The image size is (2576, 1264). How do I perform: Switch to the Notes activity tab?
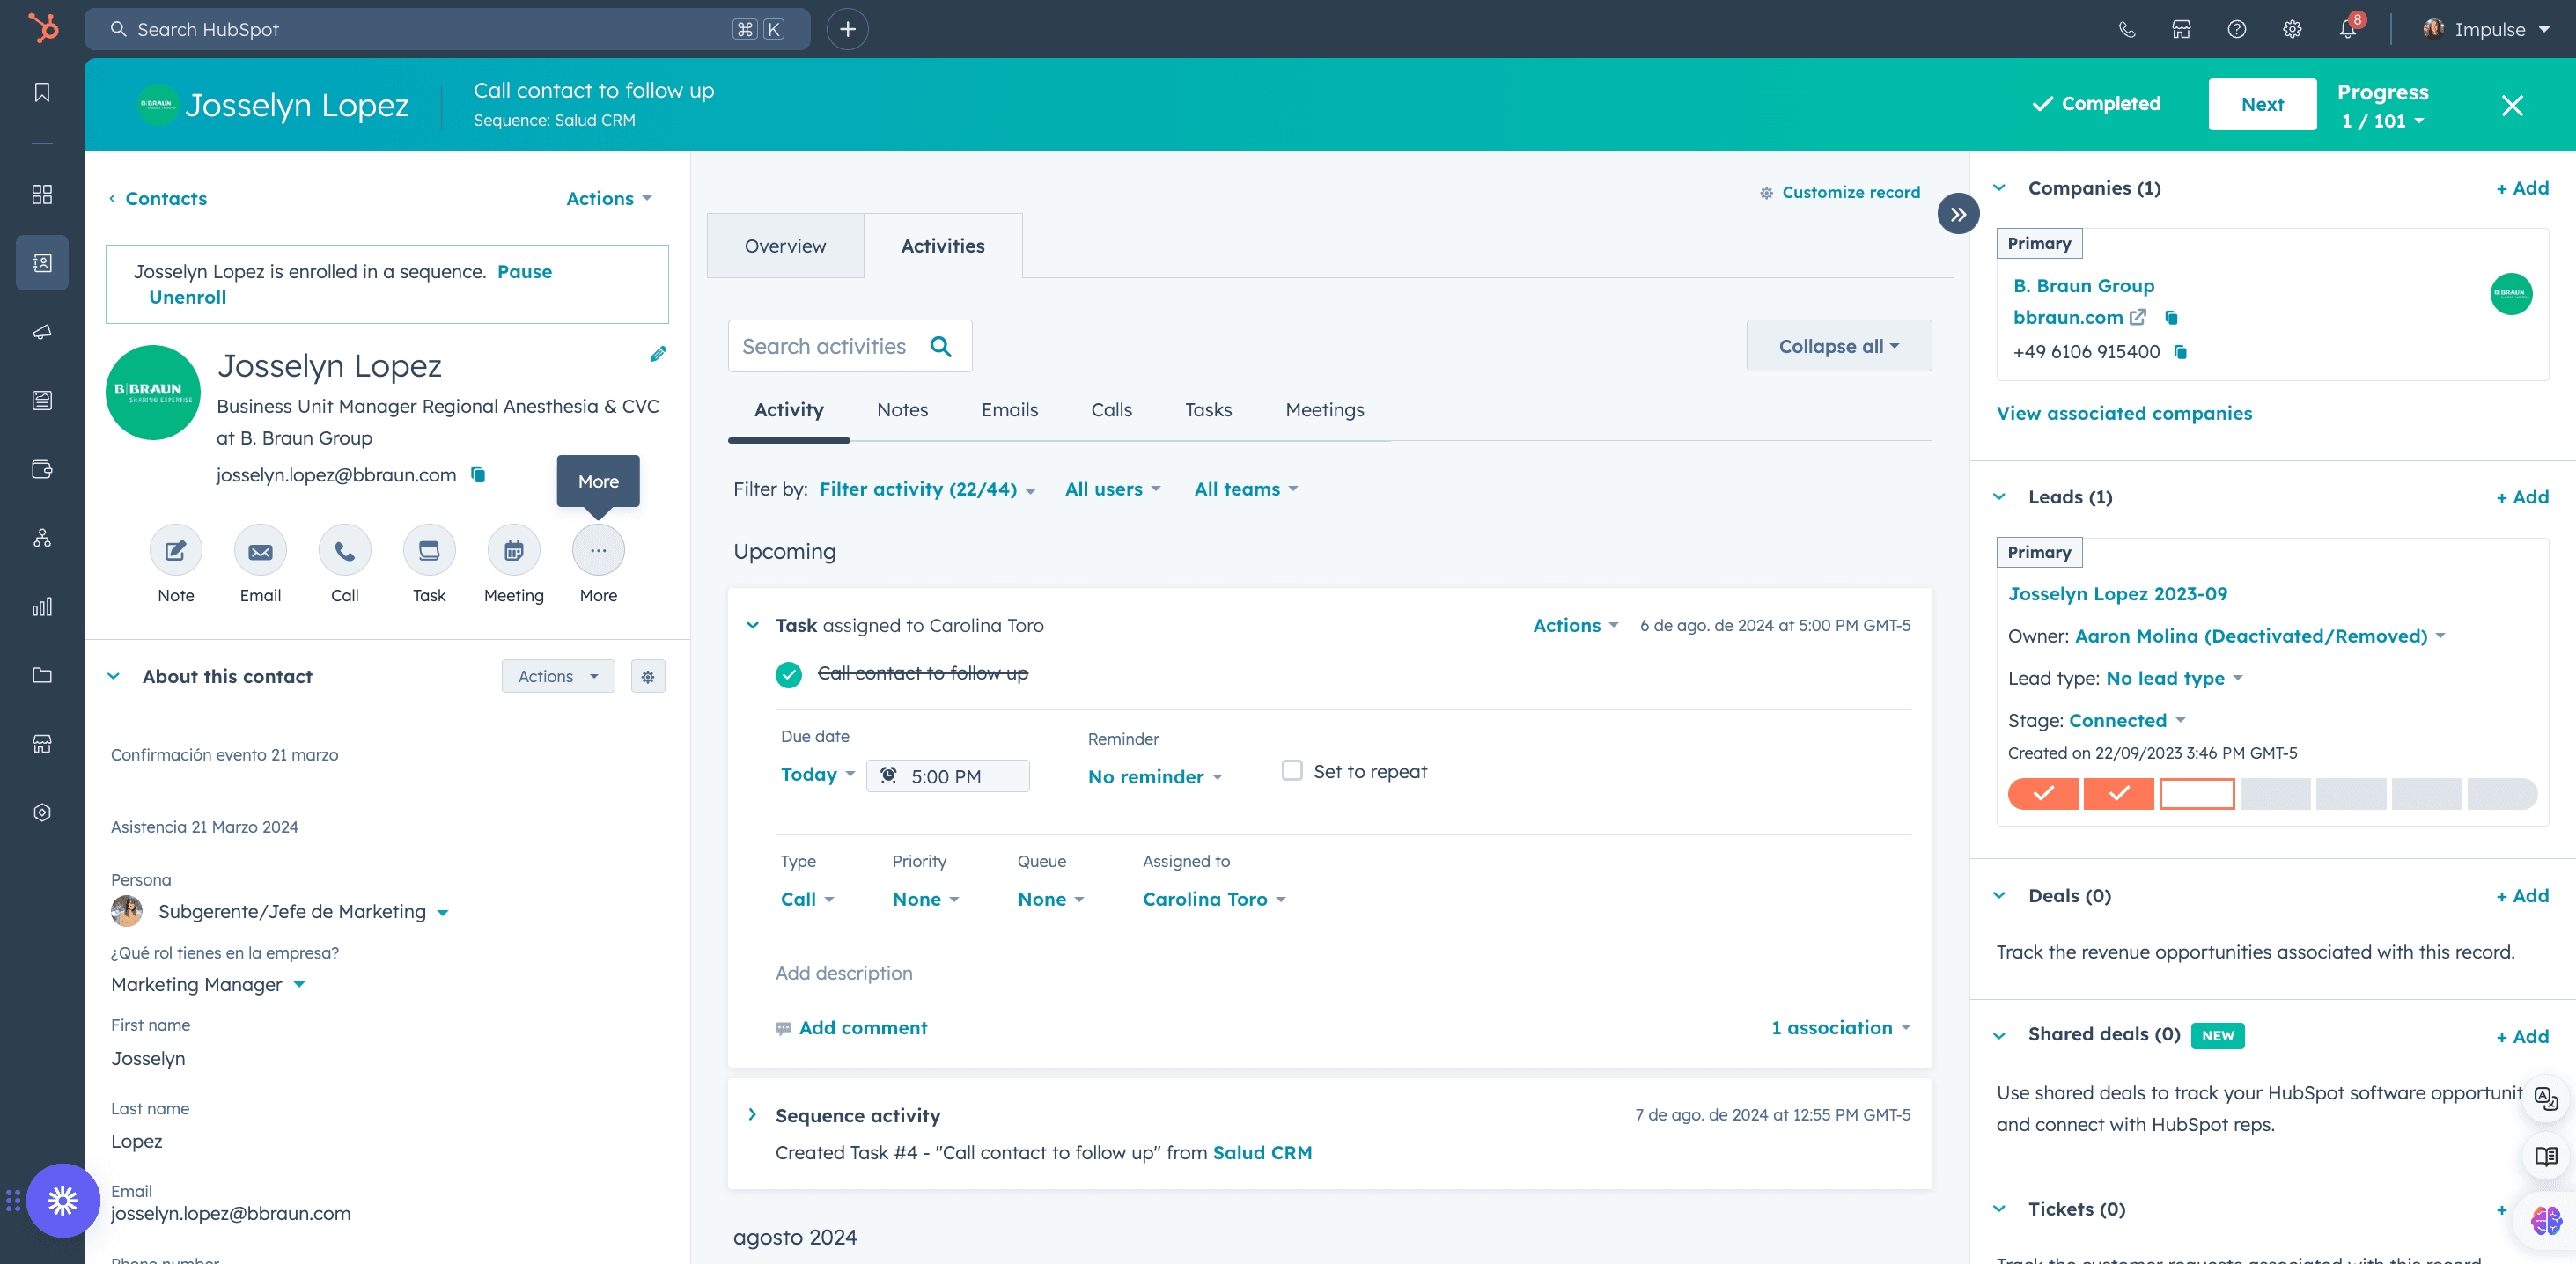pyautogui.click(x=902, y=410)
